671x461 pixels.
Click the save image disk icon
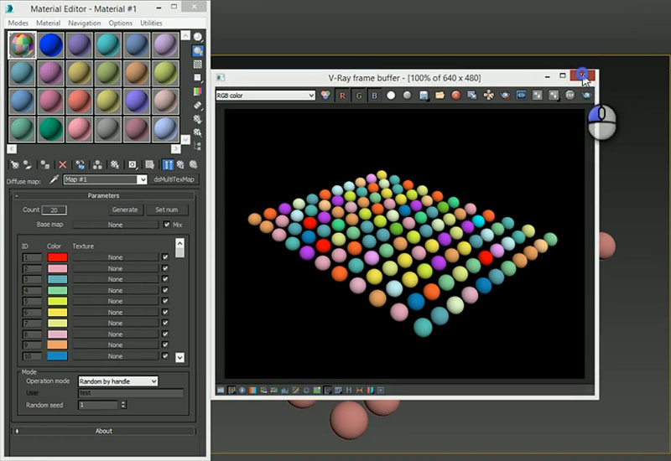424,96
